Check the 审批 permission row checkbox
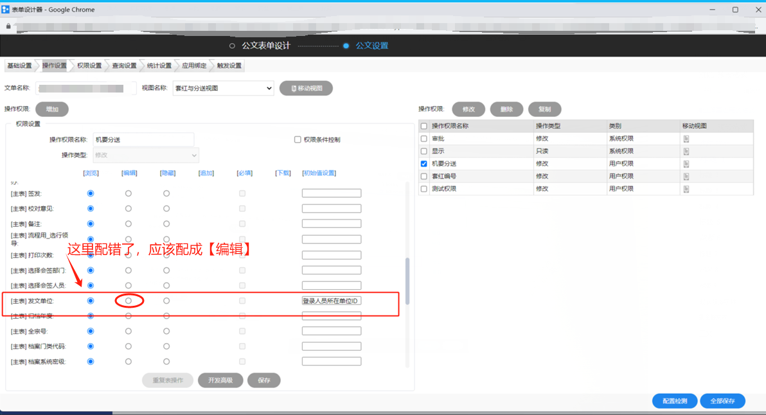Viewport: 766px width, 415px height. pyautogui.click(x=423, y=139)
